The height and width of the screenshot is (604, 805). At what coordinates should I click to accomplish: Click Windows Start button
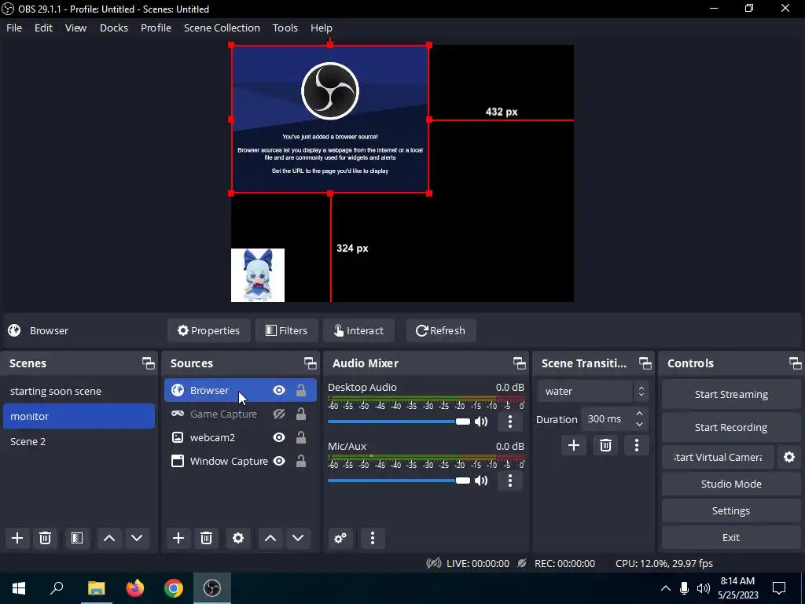click(x=19, y=588)
